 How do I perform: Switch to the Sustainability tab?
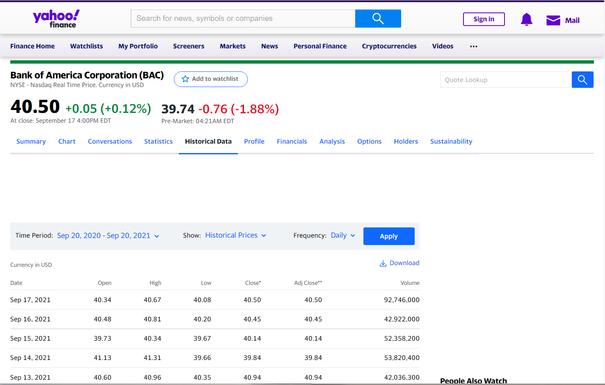(451, 141)
